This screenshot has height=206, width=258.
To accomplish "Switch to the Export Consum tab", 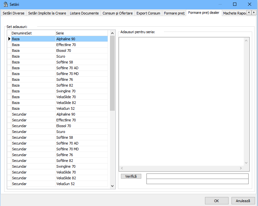I will tap(148, 13).
